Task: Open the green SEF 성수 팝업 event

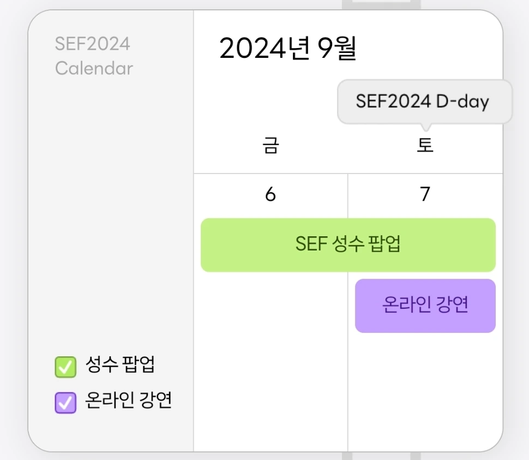Action: coord(348,245)
